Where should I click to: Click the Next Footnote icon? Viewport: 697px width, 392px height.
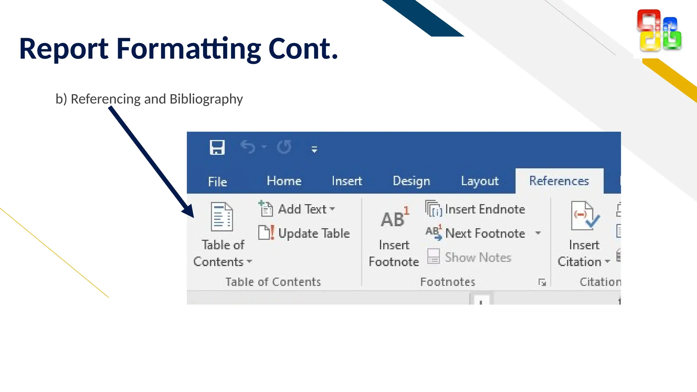coord(434,233)
